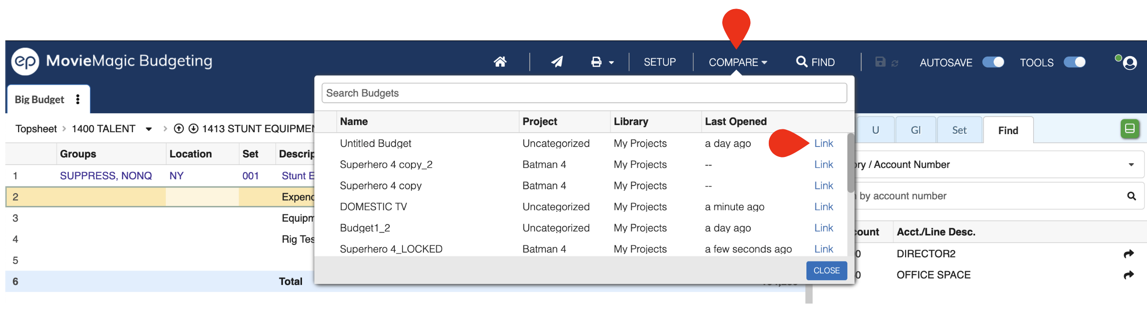The height and width of the screenshot is (312, 1147).
Task: Open the print icon menu
Action: [x=596, y=62]
